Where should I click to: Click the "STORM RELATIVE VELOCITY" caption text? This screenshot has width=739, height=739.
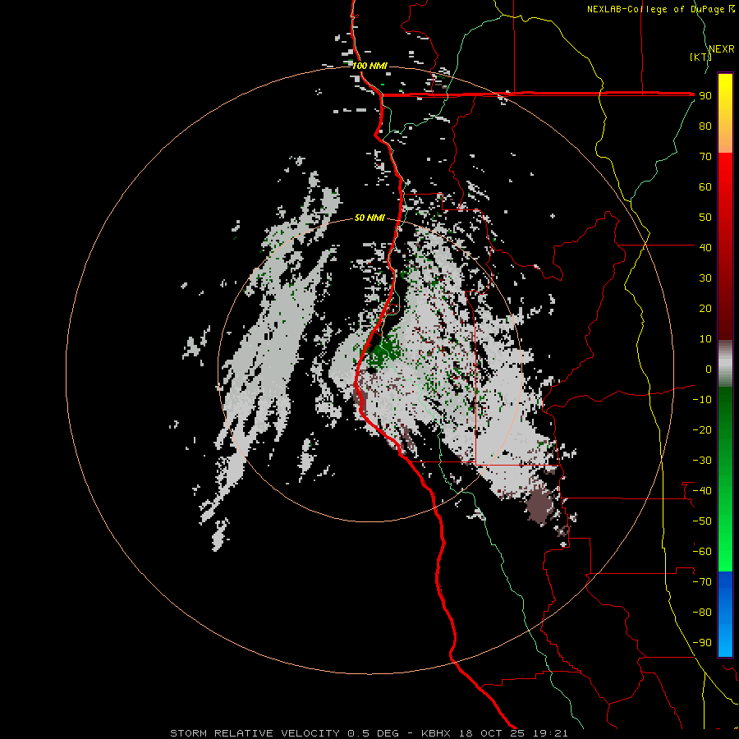(x=255, y=733)
